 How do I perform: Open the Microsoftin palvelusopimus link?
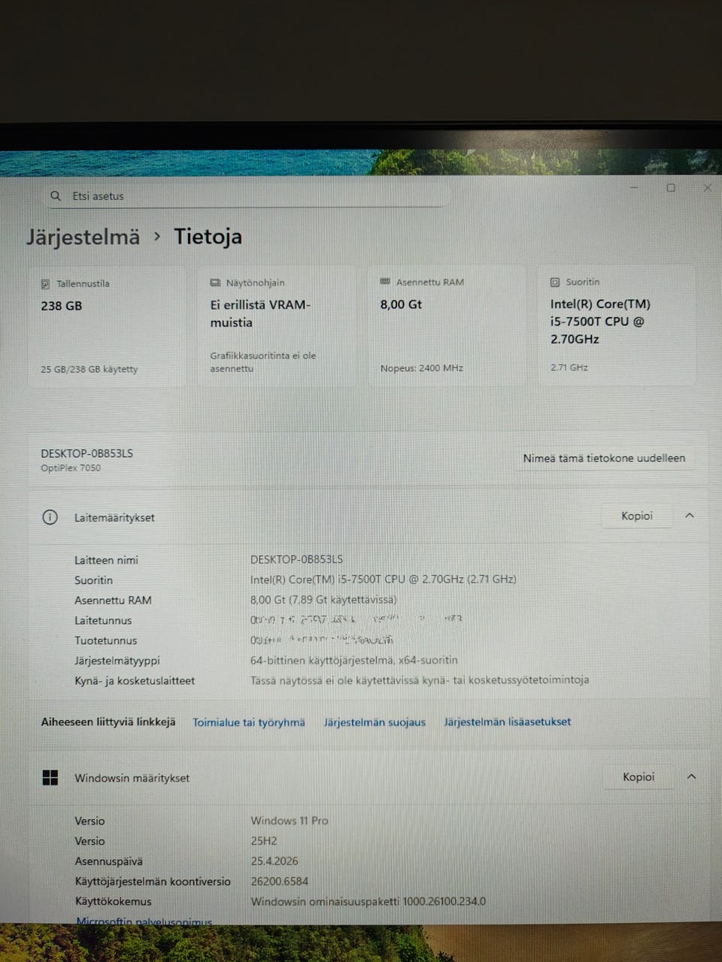click(144, 921)
